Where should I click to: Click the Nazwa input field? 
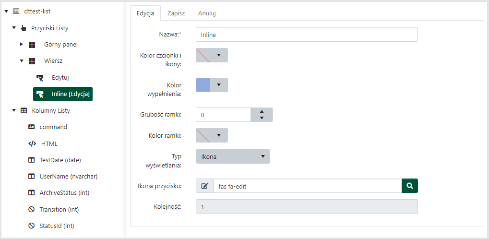click(x=307, y=35)
